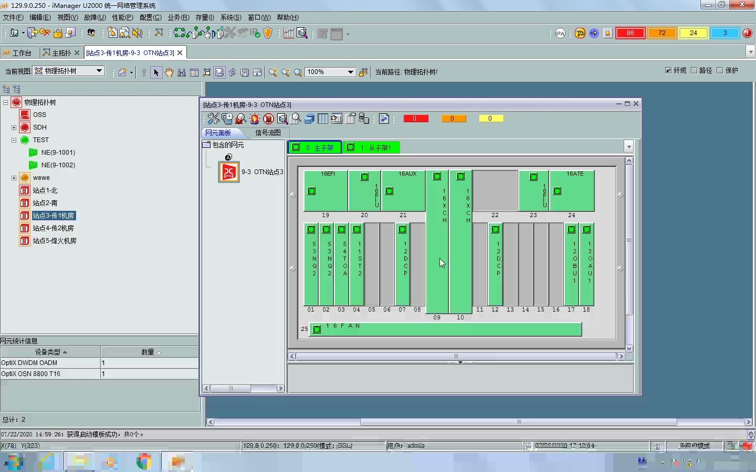Click the orange shield security icon
Screen dimensions: 756x472
pos(268,33)
